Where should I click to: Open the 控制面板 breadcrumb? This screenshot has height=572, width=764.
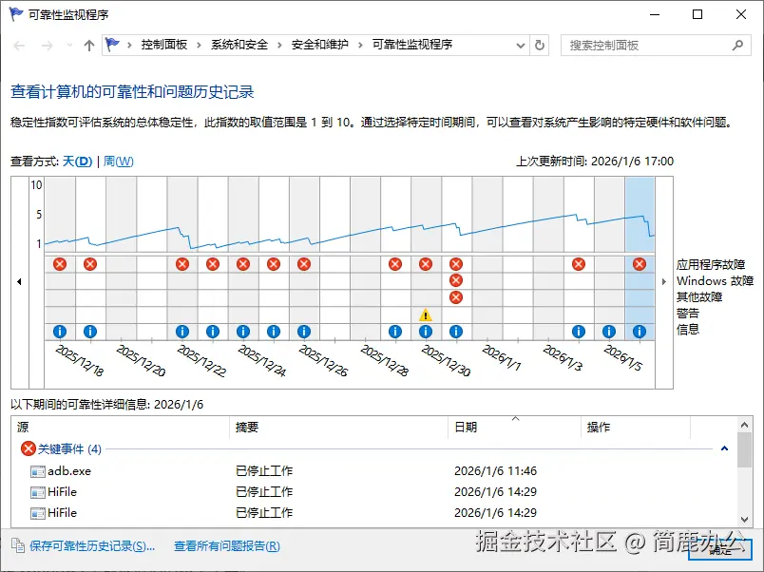tap(164, 45)
